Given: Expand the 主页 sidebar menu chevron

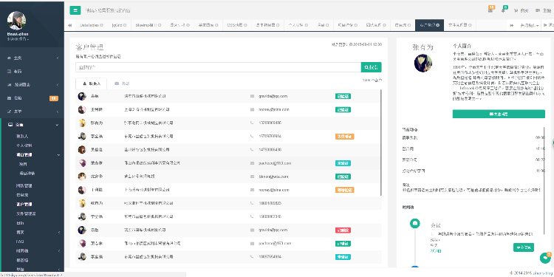Looking at the screenshot, I should [x=58, y=58].
